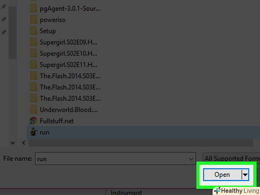Select the first The.Flash.2014.S03E... folder
The image size is (260, 195).
click(x=70, y=76)
